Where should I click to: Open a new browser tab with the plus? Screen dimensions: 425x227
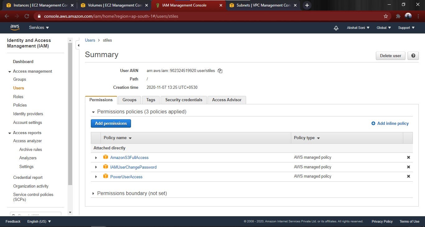307,5
